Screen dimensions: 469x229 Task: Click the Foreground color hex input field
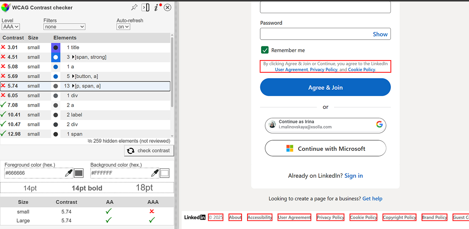pos(34,173)
